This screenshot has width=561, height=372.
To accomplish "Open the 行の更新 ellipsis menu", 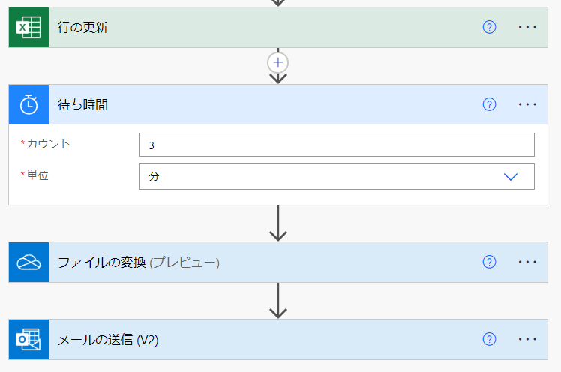I will pos(528,27).
